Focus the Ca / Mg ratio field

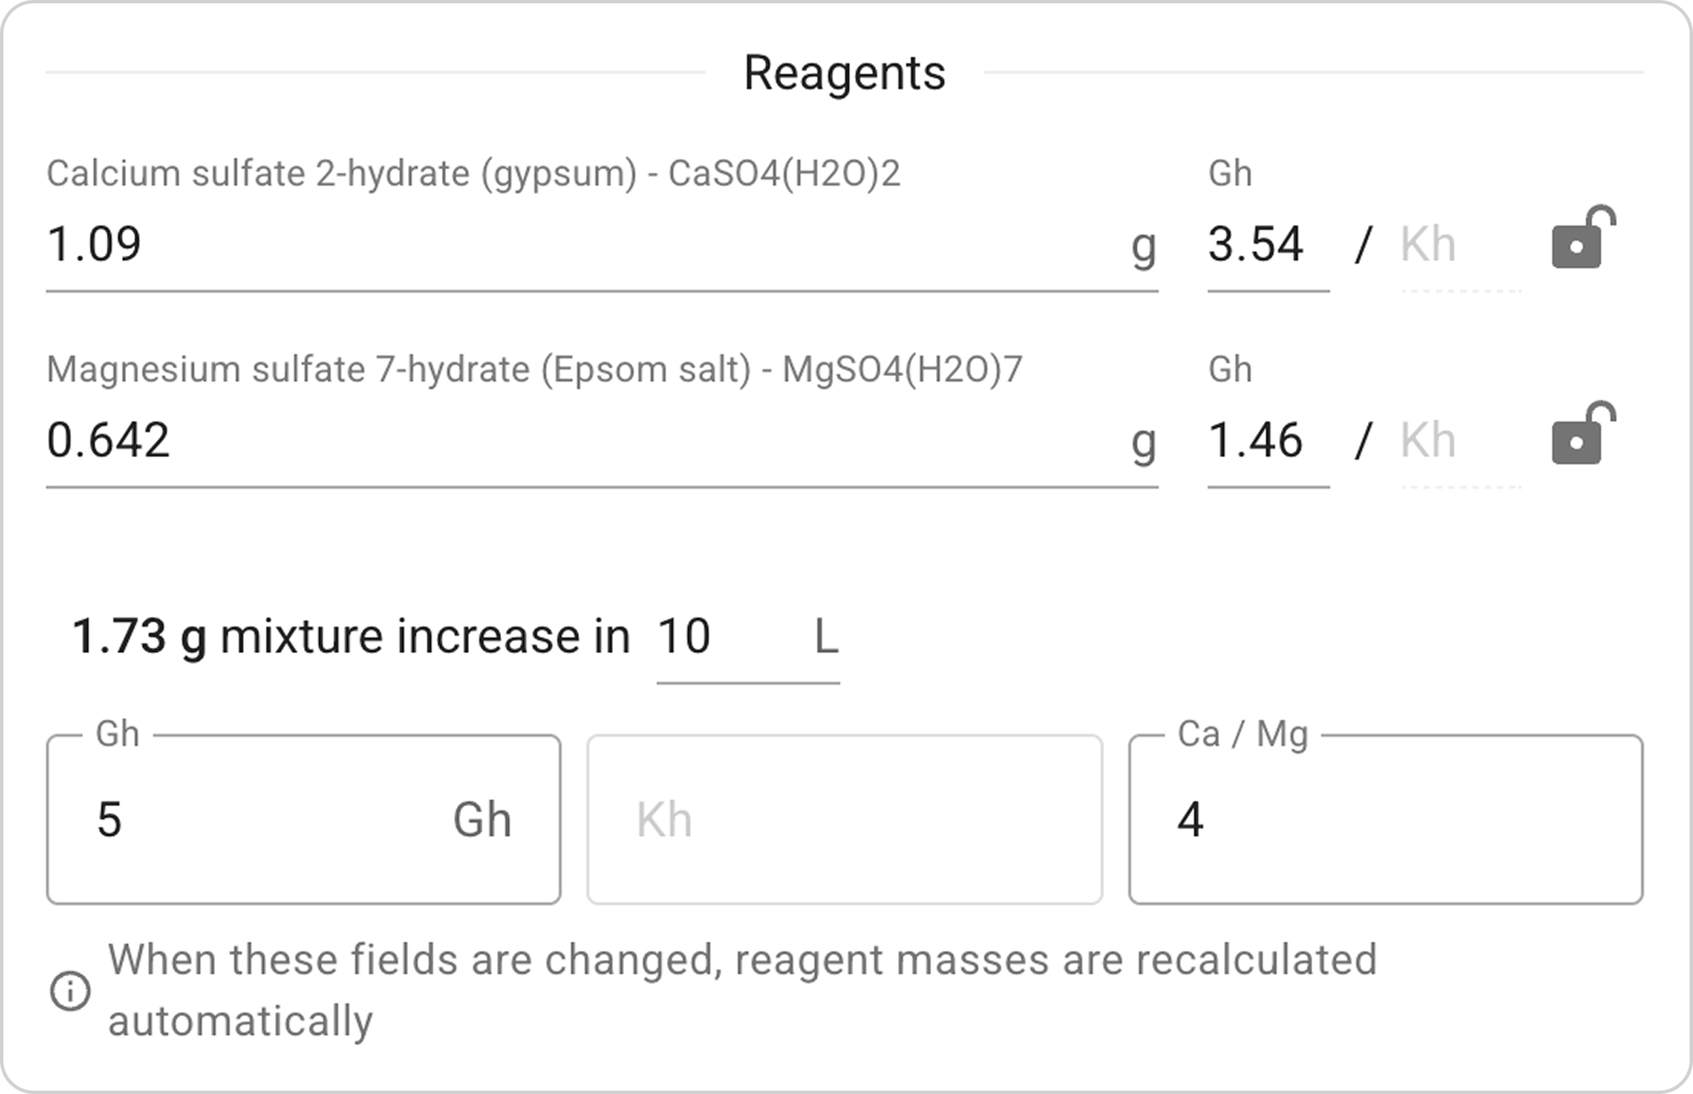(1385, 820)
